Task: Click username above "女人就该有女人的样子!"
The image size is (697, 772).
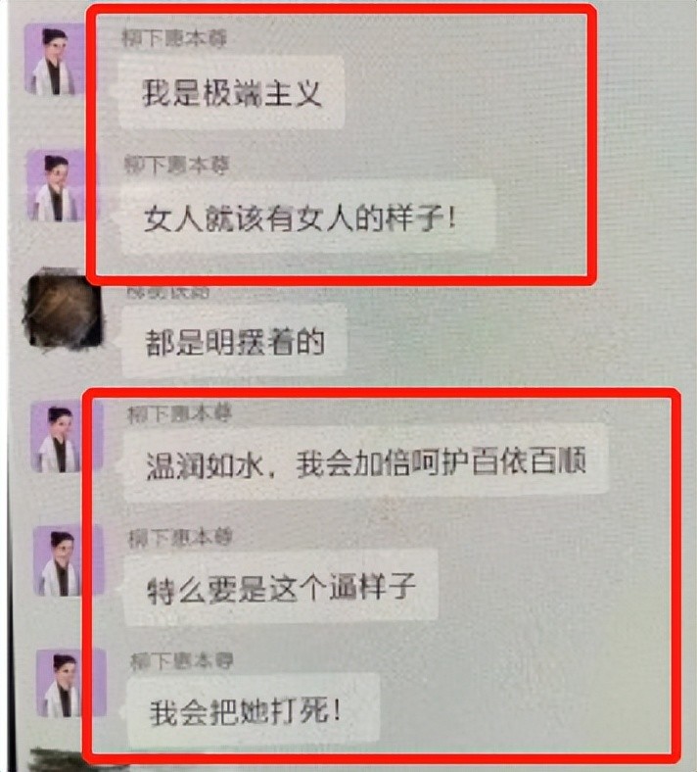Action: pos(177,165)
